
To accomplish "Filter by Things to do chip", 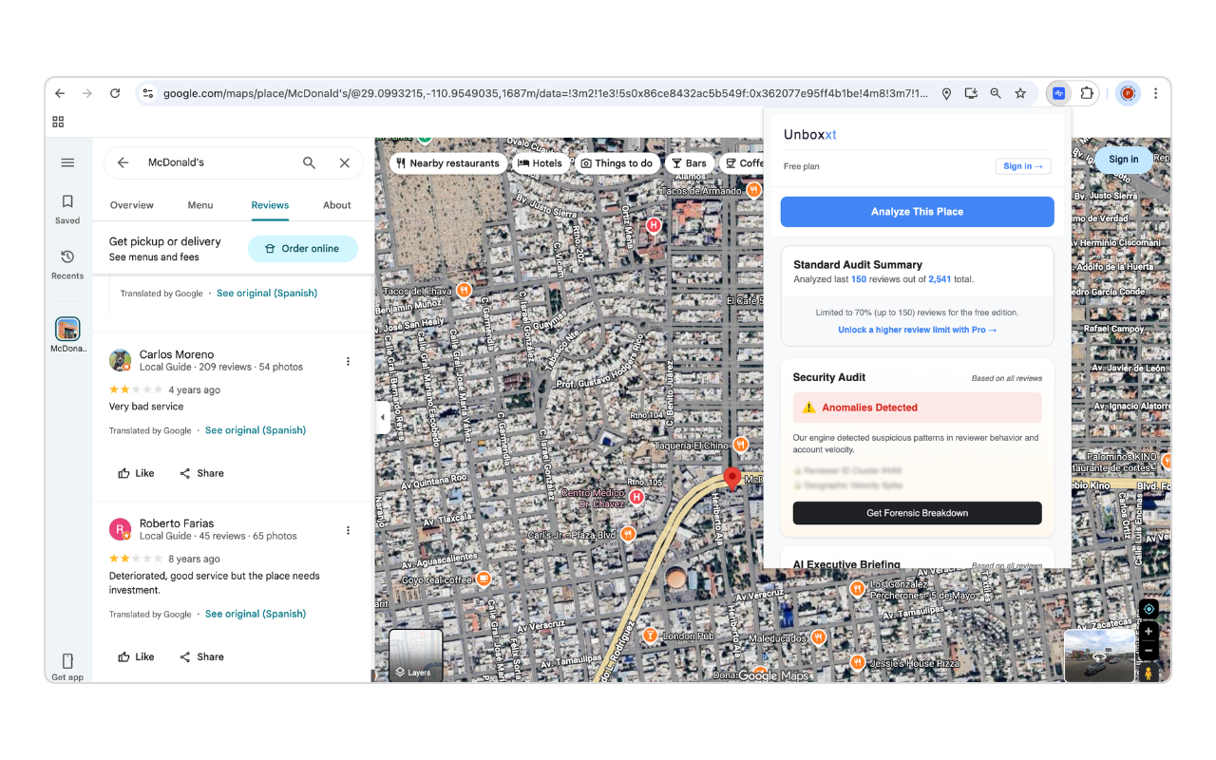I will tap(617, 163).
